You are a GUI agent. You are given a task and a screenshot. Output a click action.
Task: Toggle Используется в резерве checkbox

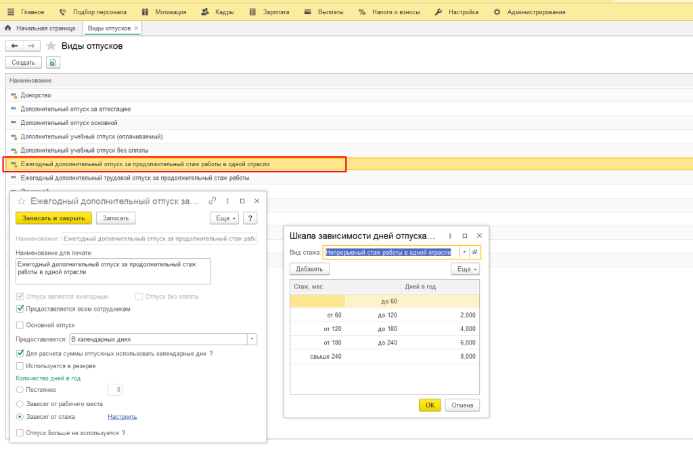click(20, 365)
